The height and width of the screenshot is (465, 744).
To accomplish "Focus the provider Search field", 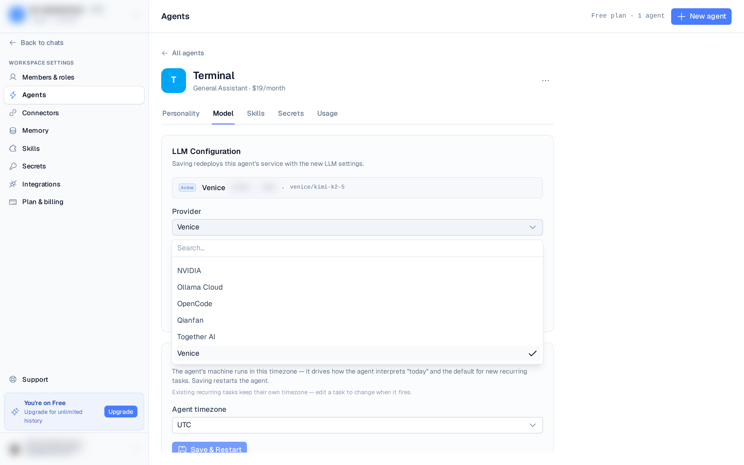I will 357,248.
